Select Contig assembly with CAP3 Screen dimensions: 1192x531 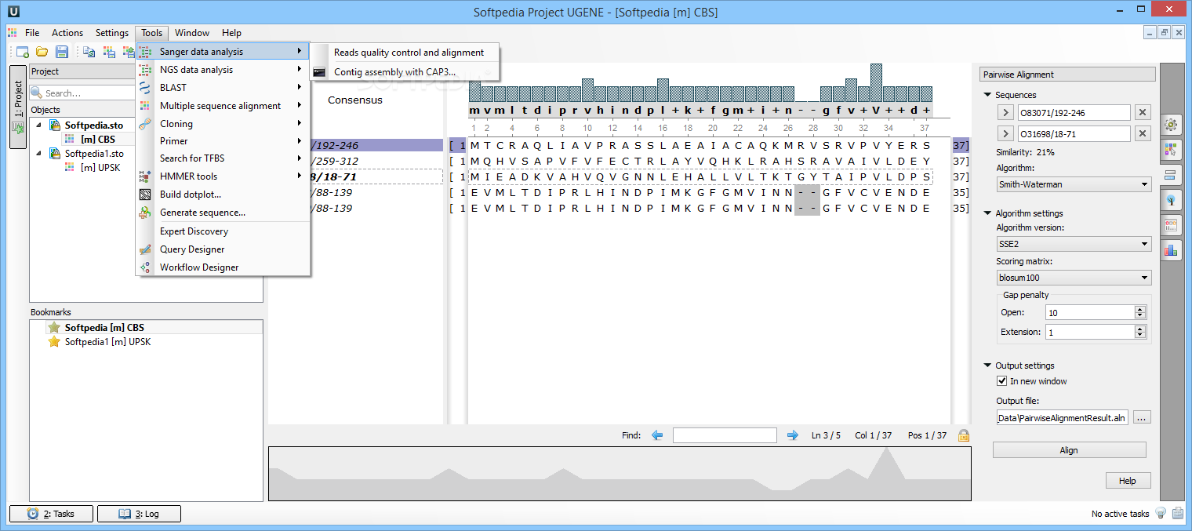(x=405, y=72)
